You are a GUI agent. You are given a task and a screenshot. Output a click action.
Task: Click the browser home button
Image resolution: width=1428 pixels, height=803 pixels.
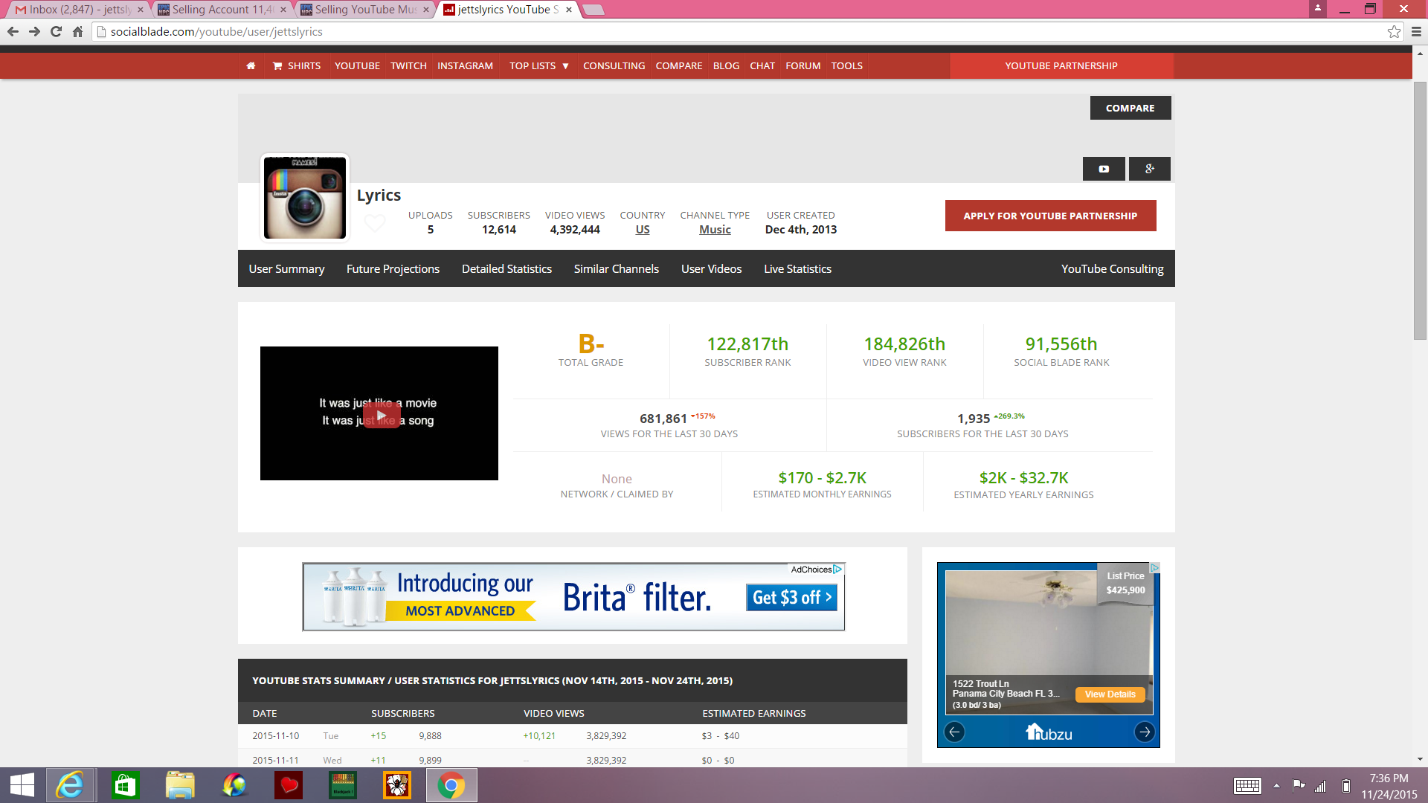click(x=77, y=31)
